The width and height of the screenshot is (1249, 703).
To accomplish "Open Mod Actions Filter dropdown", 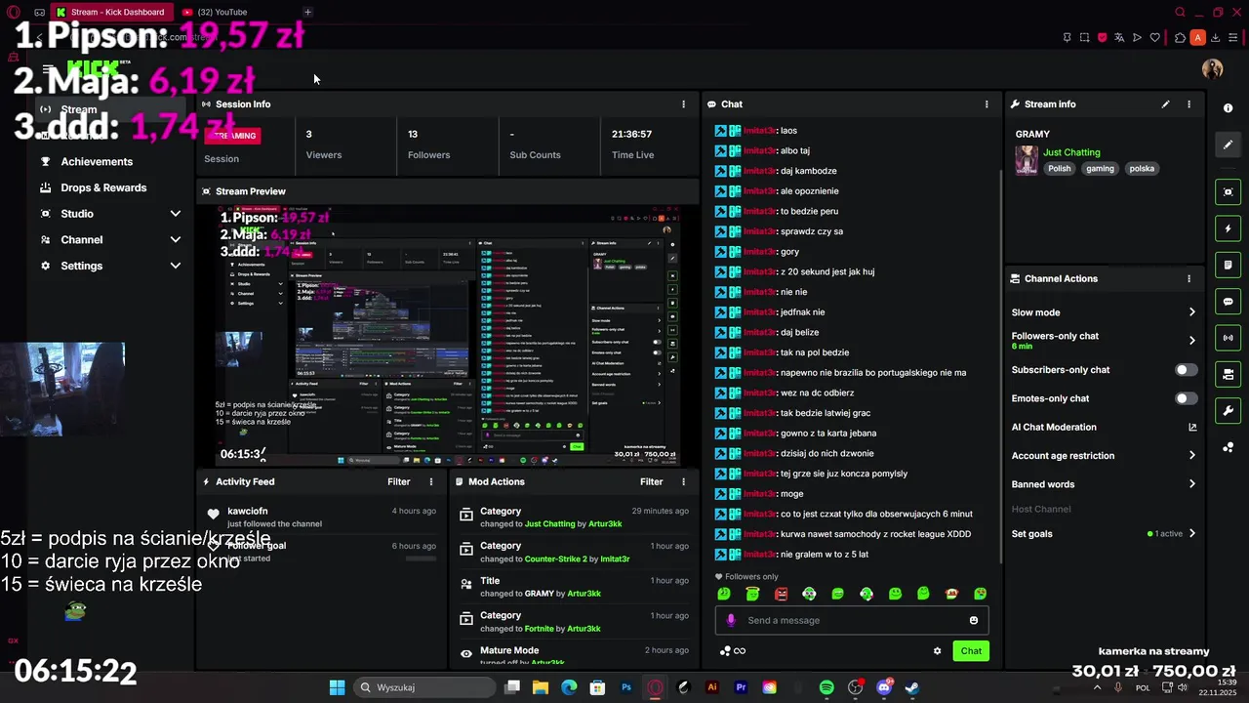I will coord(651,481).
